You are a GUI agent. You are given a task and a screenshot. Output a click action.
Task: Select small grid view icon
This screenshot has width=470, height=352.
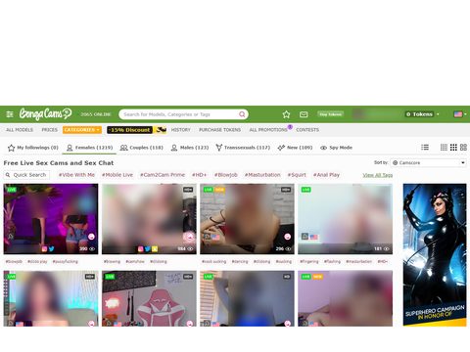444,148
